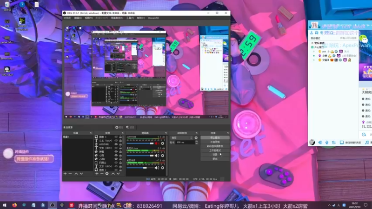Pop out the 来源 dock panel icon
Viewport: 372px width, 209px height.
[123, 133]
